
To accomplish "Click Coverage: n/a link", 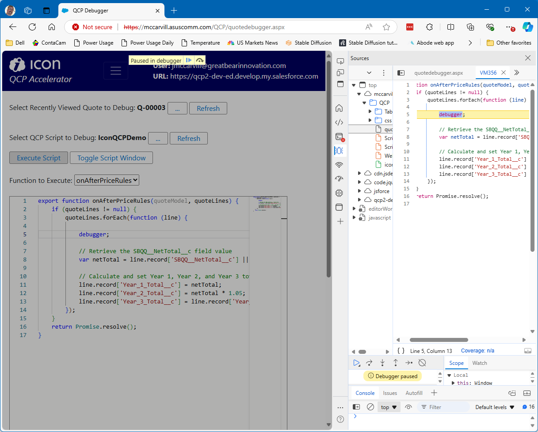I will (x=477, y=351).
